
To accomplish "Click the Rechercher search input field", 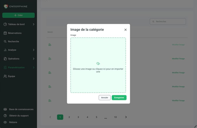I will pyautogui.click(x=168, y=22).
